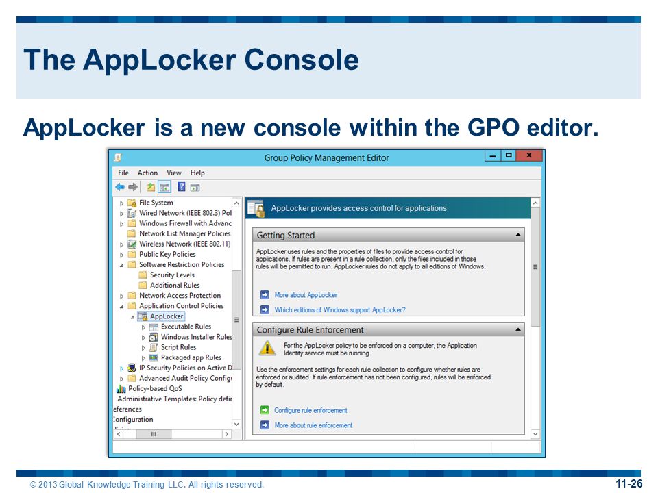The image size is (658, 493).
Task: Open the More about AppLocker link
Action: (x=306, y=295)
